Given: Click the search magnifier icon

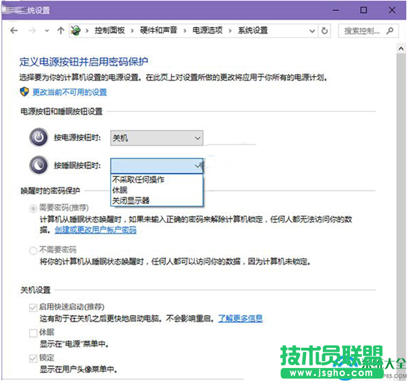Looking at the screenshot, I should click(390, 31).
